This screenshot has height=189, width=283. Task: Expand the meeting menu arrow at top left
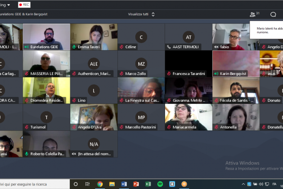8,5
